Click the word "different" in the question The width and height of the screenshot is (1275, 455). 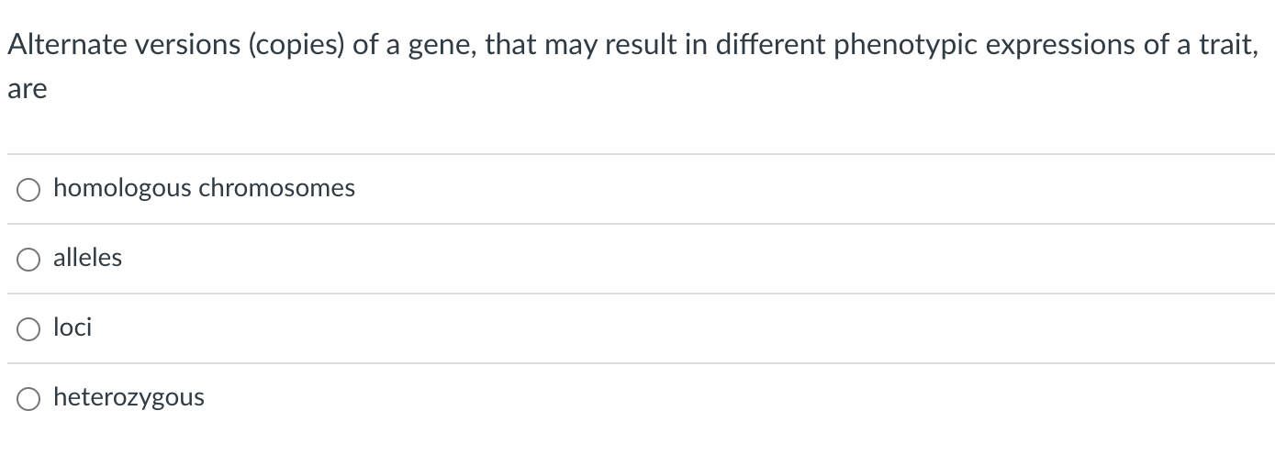771,45
